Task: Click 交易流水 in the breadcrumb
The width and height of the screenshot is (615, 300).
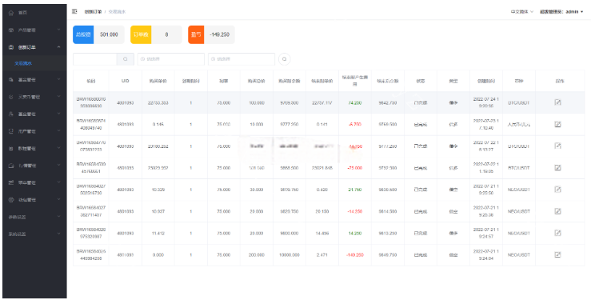Action: pyautogui.click(x=117, y=12)
